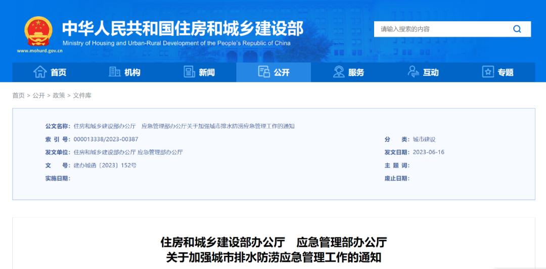Click the 机构 building icon
Viewport: 546px width, 269px height.
point(115,72)
